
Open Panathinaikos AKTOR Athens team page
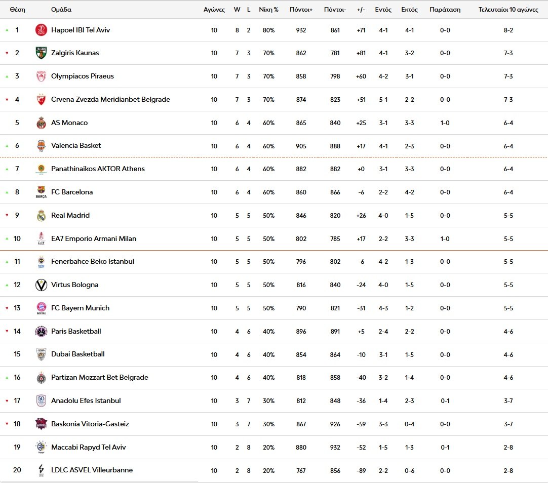[x=98, y=169]
